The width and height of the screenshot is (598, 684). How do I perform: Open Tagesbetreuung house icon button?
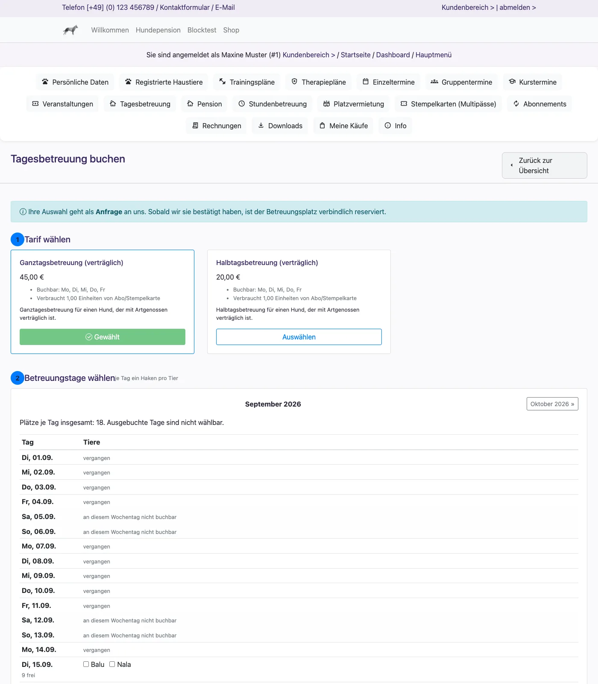click(140, 104)
